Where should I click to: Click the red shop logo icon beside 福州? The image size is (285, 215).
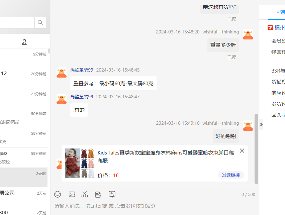point(270,28)
